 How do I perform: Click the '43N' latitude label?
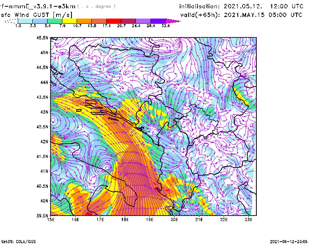point(44,112)
